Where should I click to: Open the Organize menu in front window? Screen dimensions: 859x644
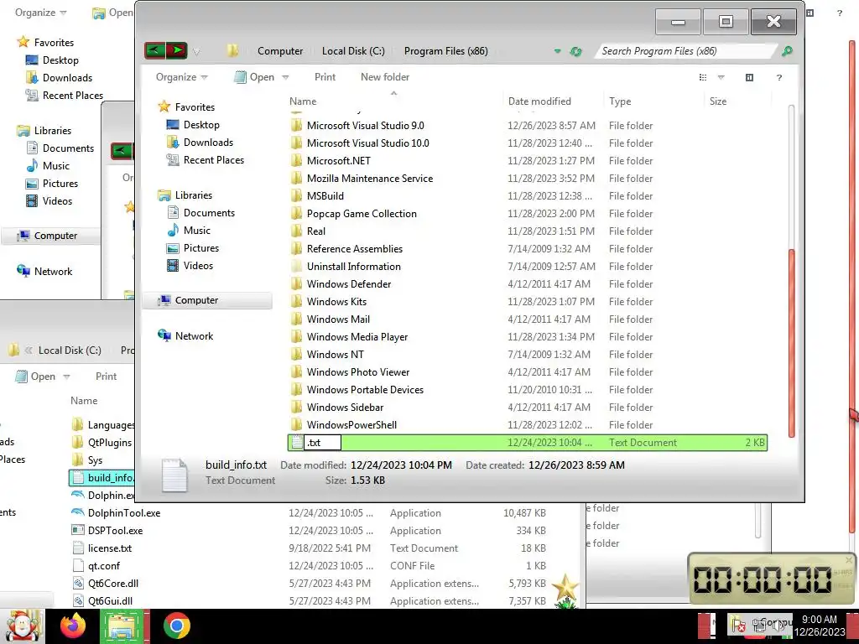click(181, 77)
